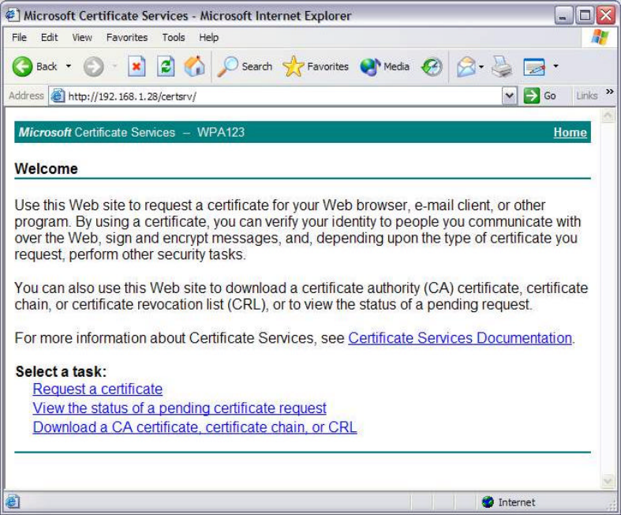
Task: Click the Internet zone globe icon
Action: [x=488, y=502]
